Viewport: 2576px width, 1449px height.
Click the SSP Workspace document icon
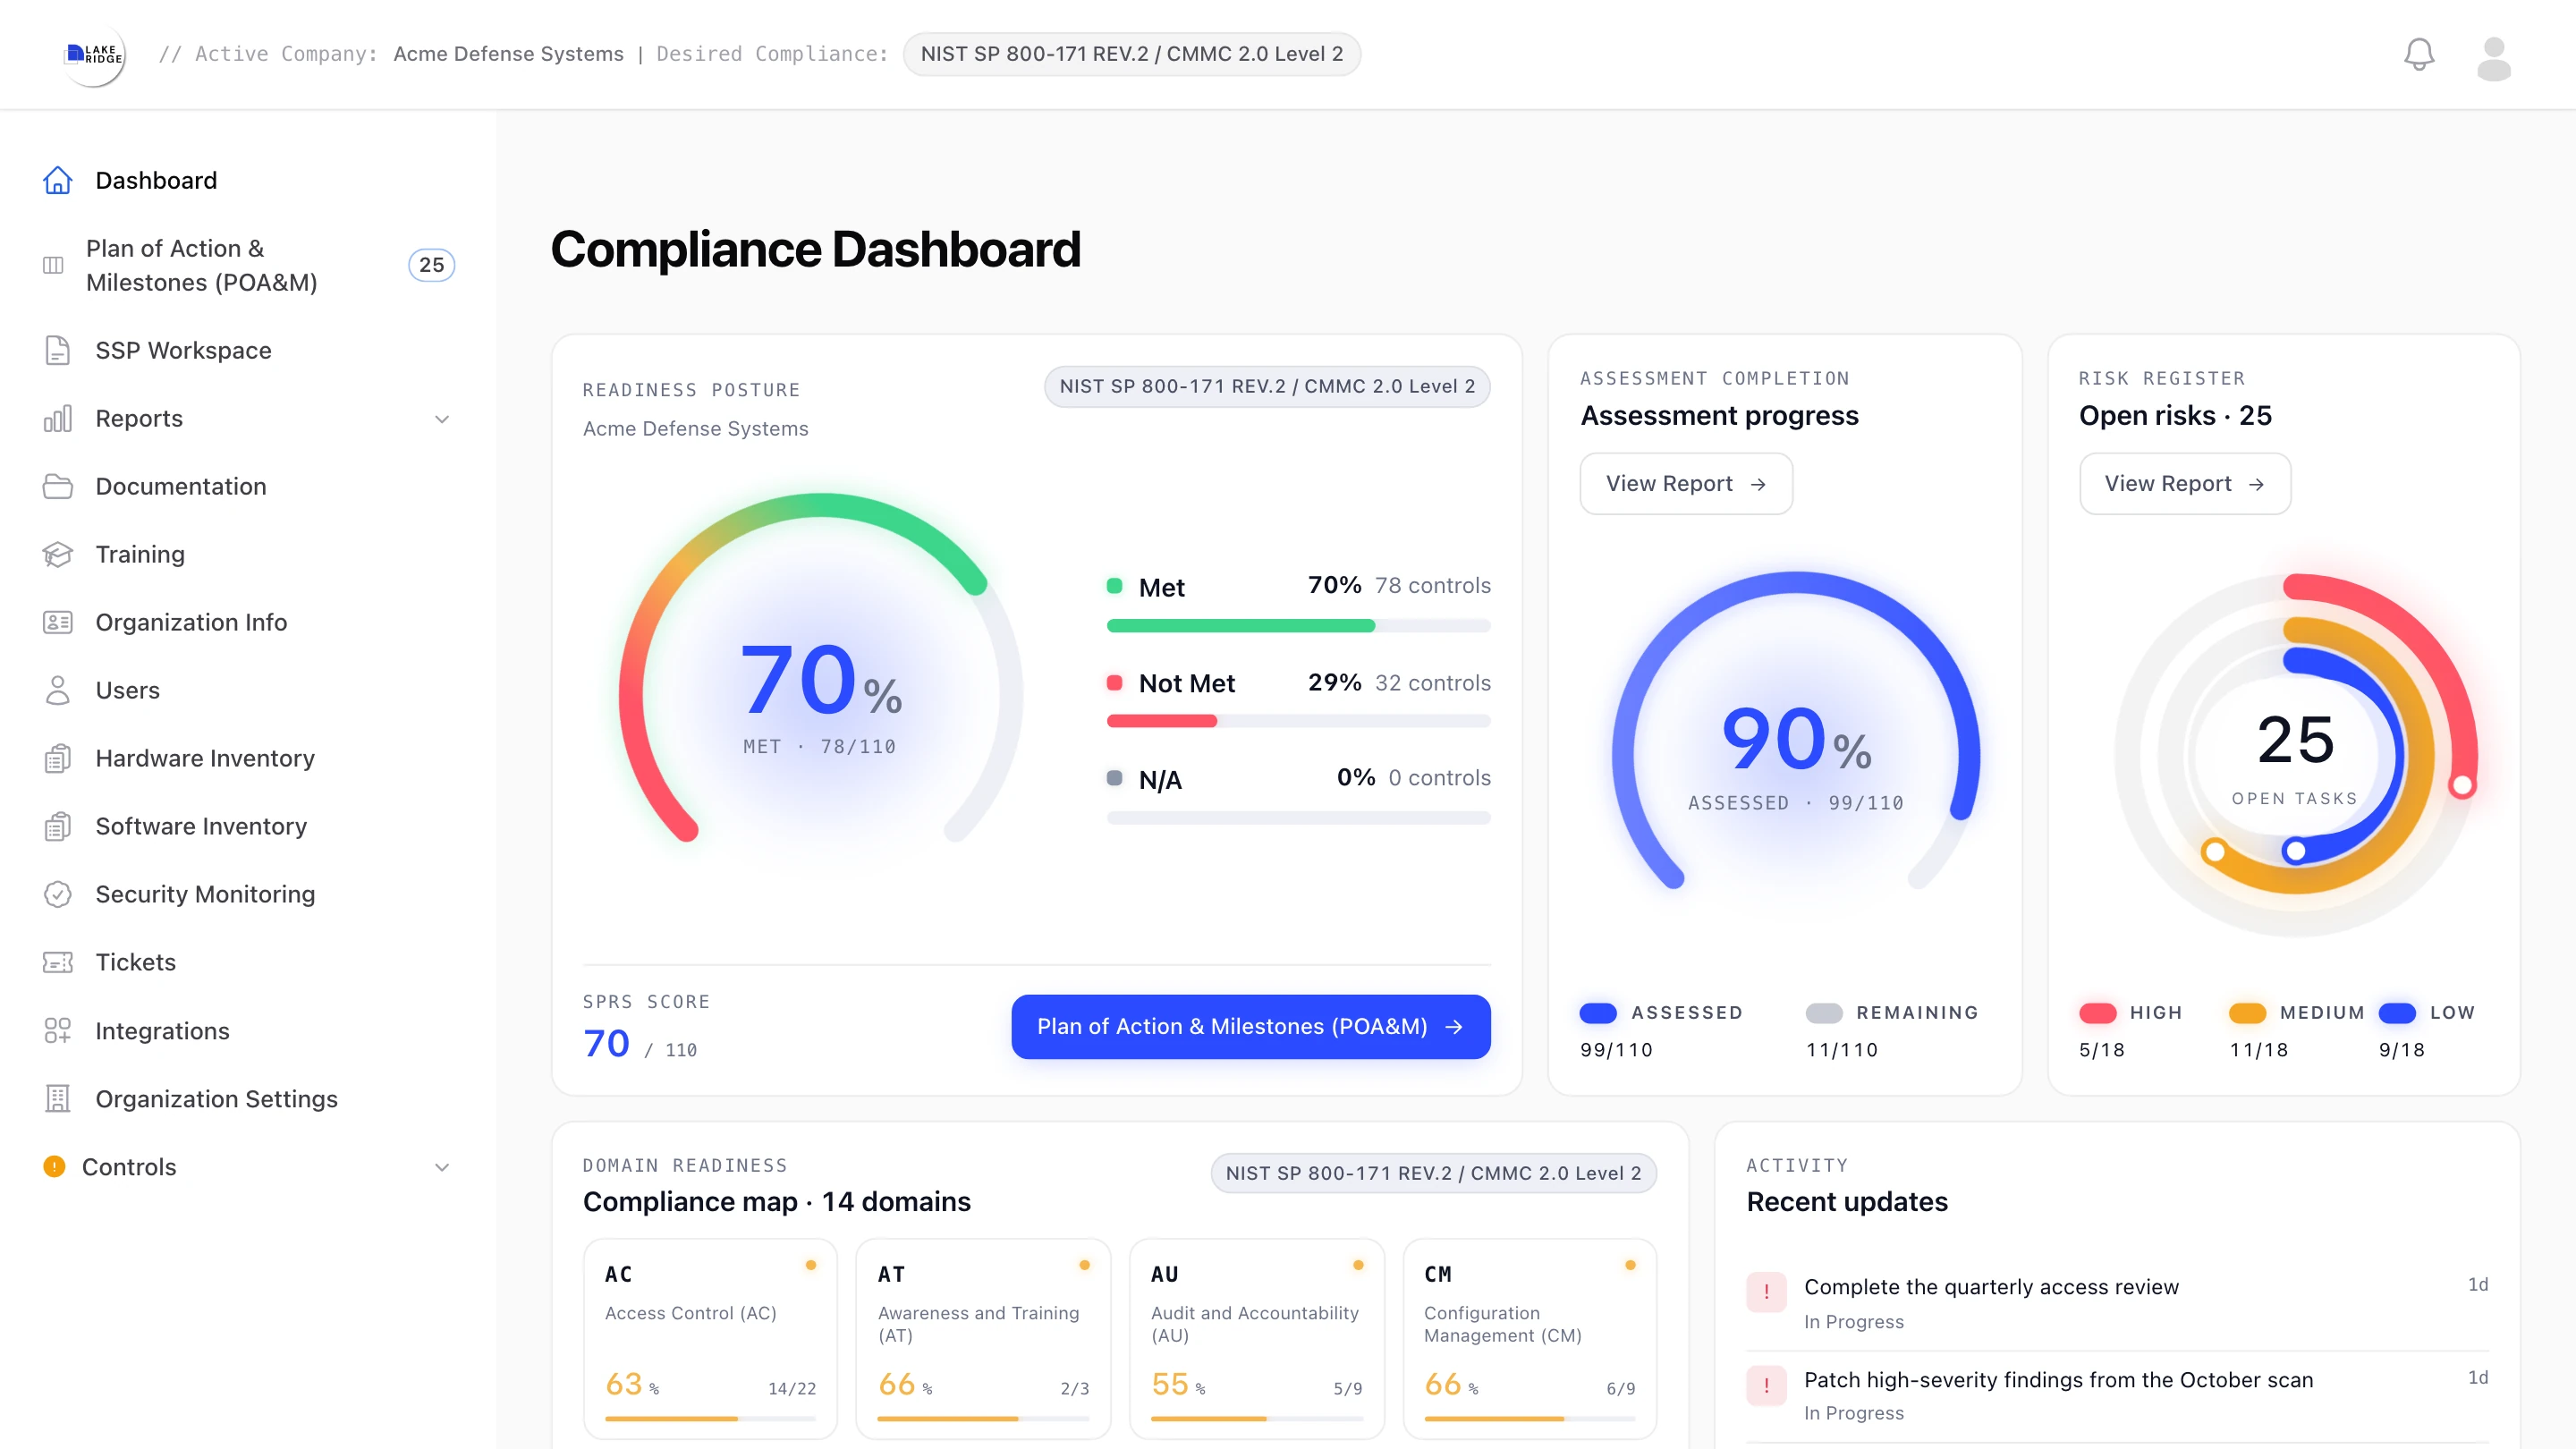click(57, 350)
